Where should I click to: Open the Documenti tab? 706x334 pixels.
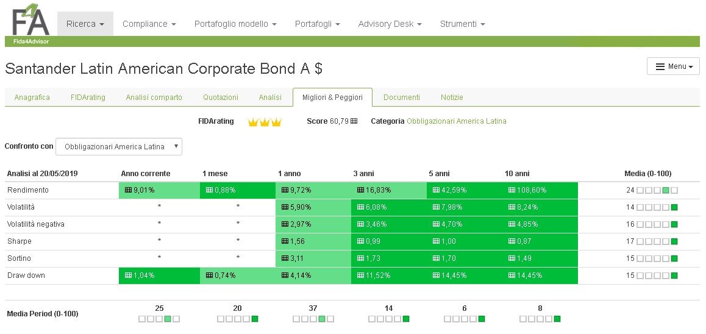click(402, 98)
